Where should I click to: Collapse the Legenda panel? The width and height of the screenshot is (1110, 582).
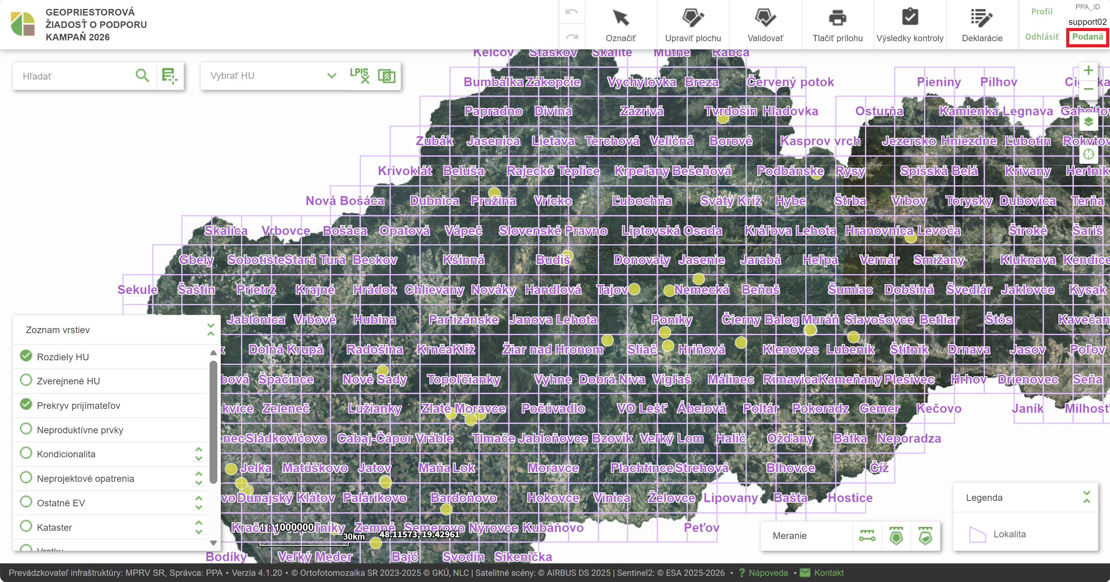click(x=1086, y=497)
